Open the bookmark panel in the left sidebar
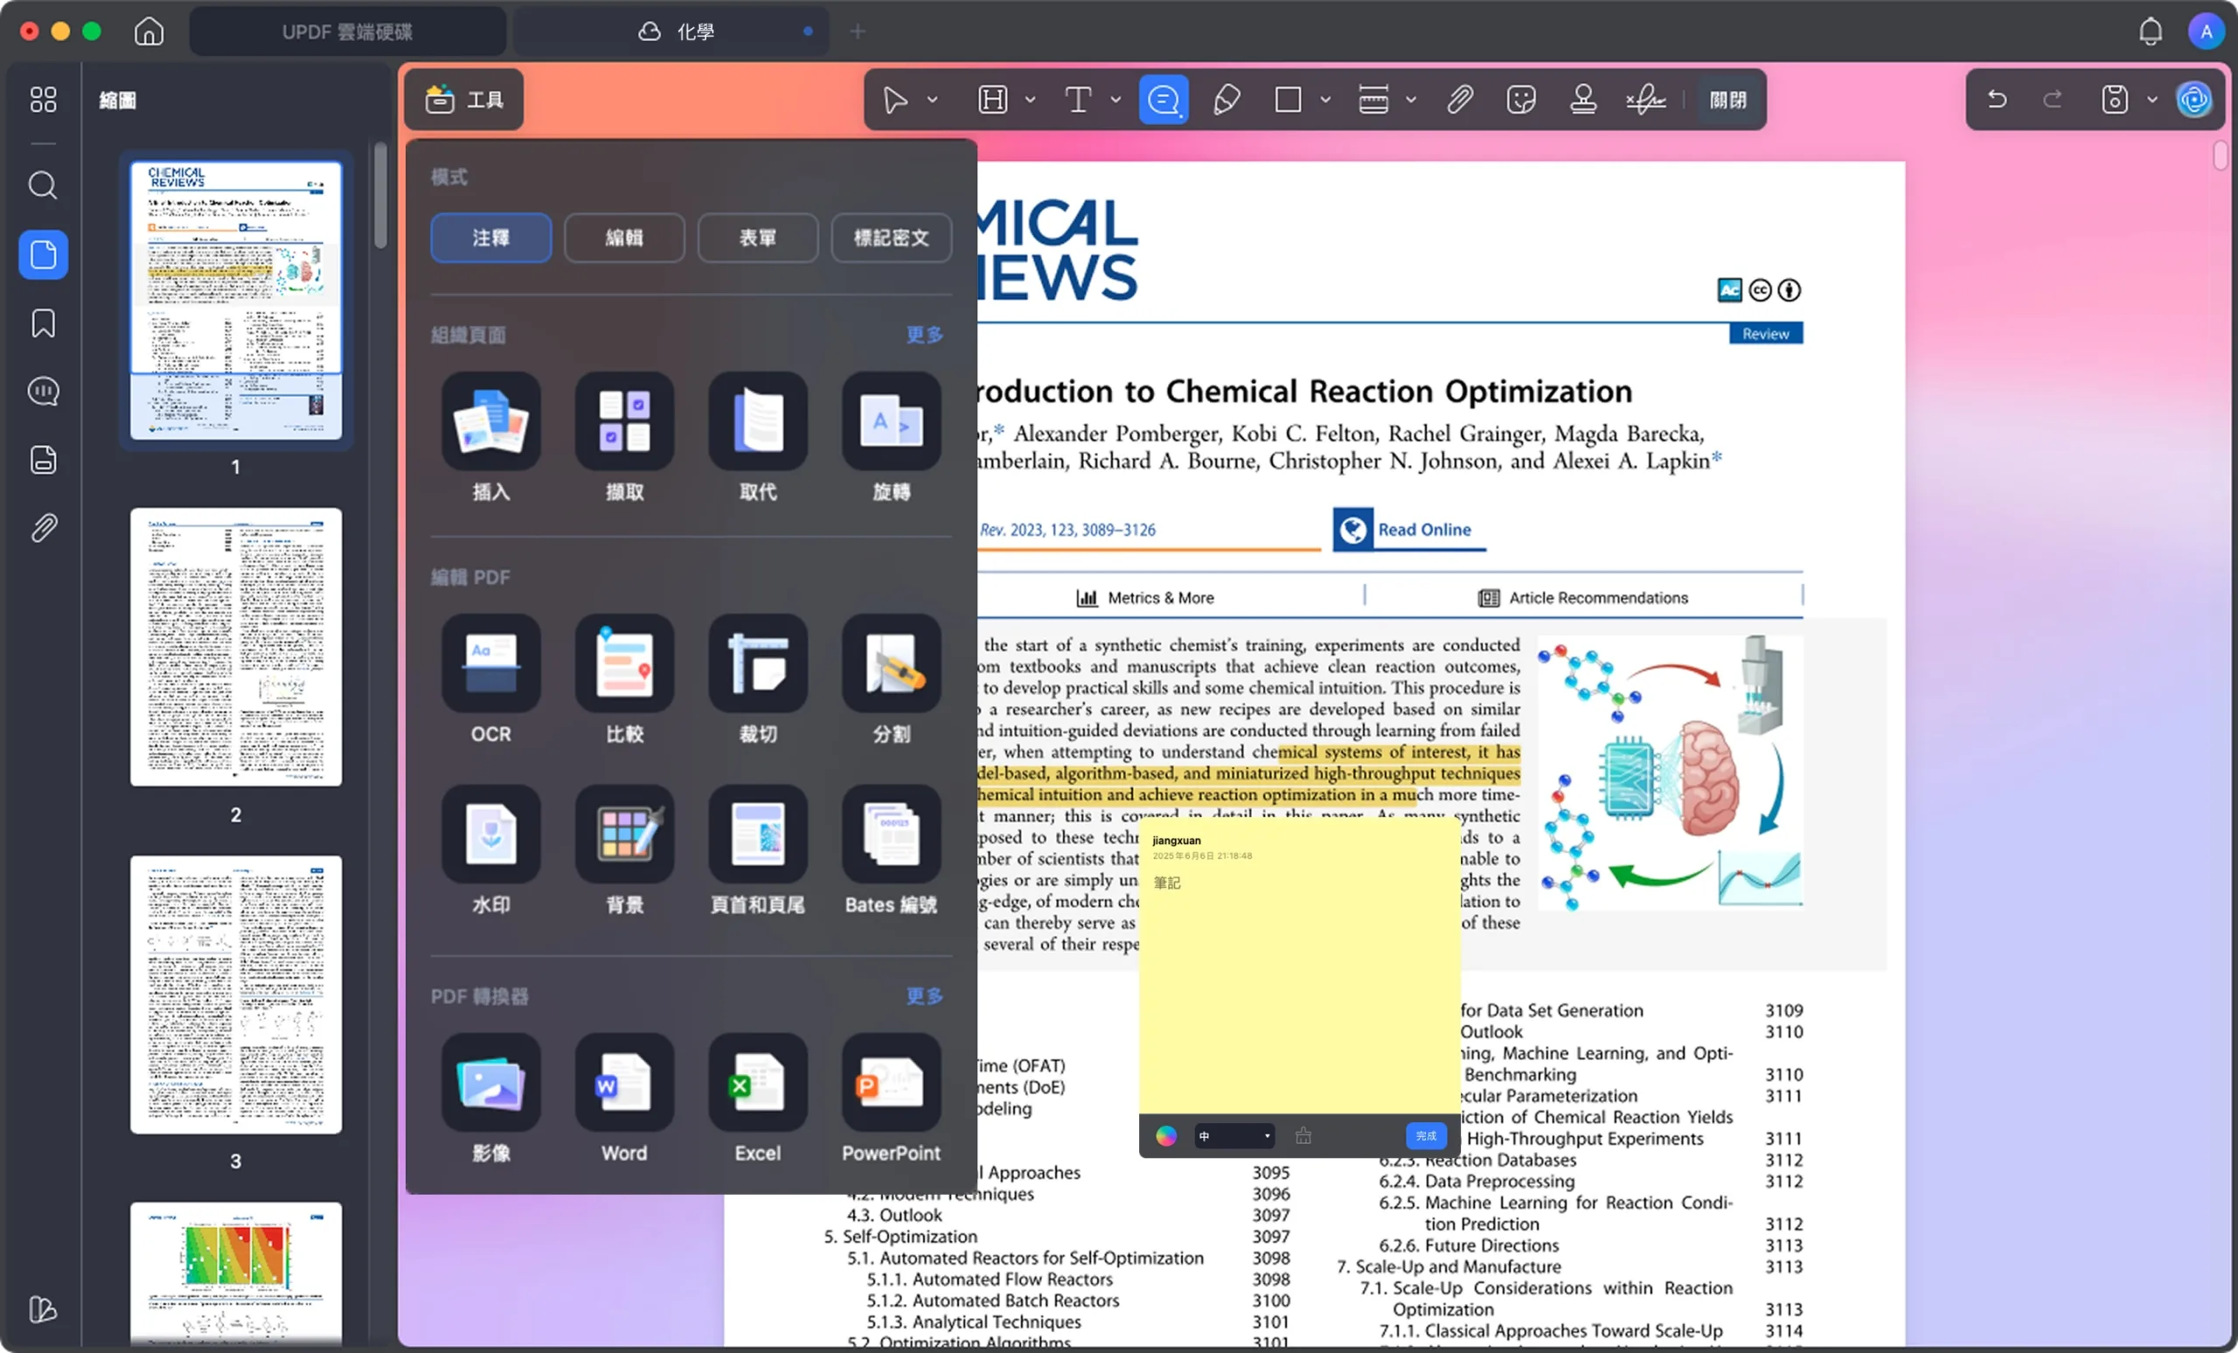 point(43,323)
